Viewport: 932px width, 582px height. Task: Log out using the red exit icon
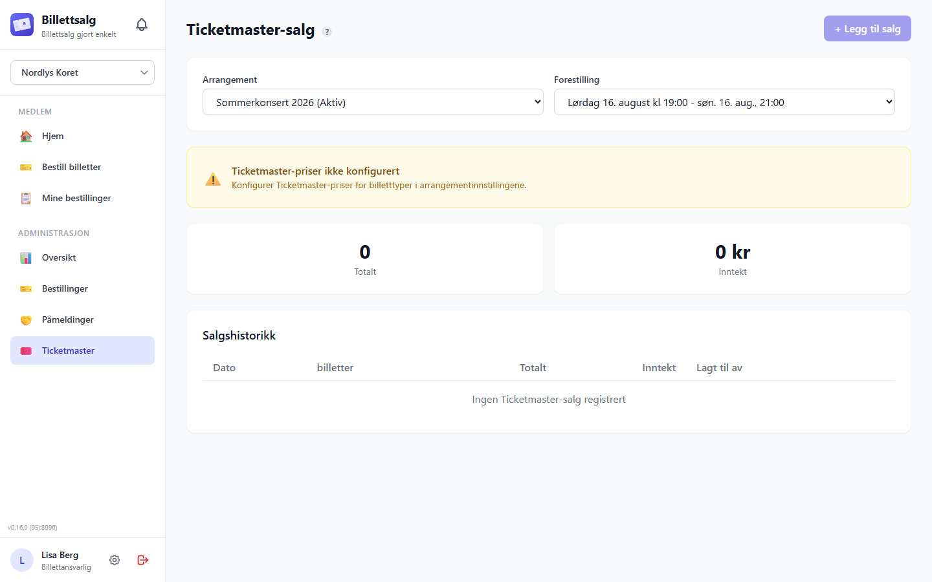pyautogui.click(x=143, y=560)
